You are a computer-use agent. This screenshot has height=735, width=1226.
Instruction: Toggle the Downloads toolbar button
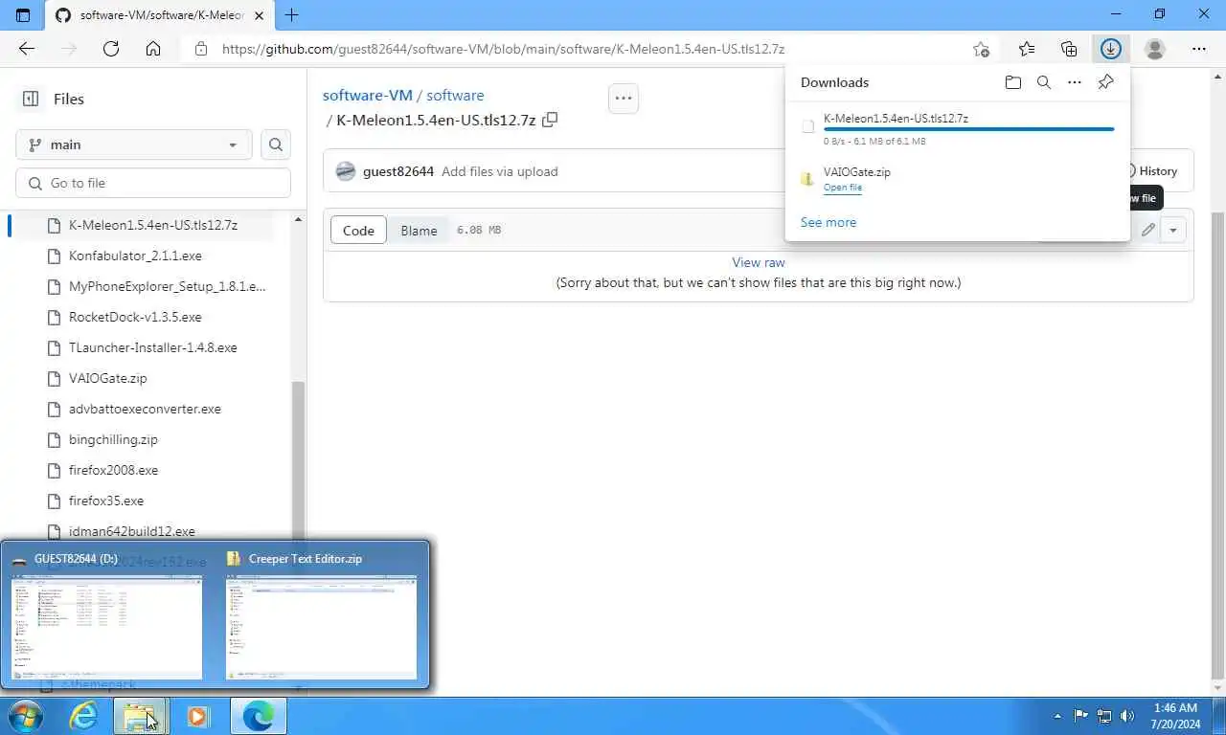point(1111,49)
